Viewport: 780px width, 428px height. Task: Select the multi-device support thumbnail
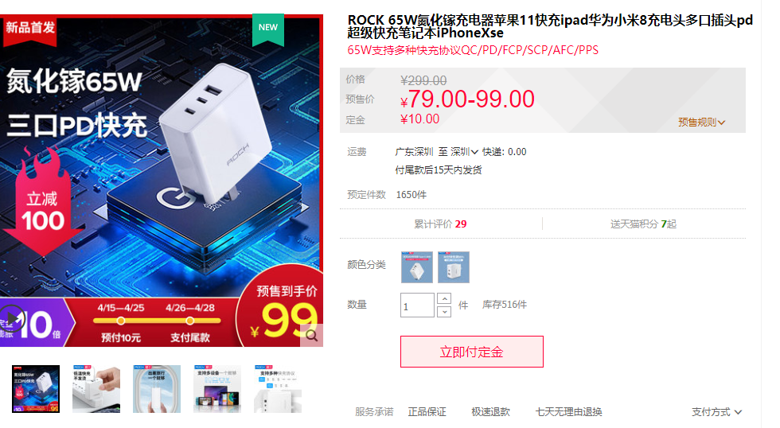[x=217, y=389]
